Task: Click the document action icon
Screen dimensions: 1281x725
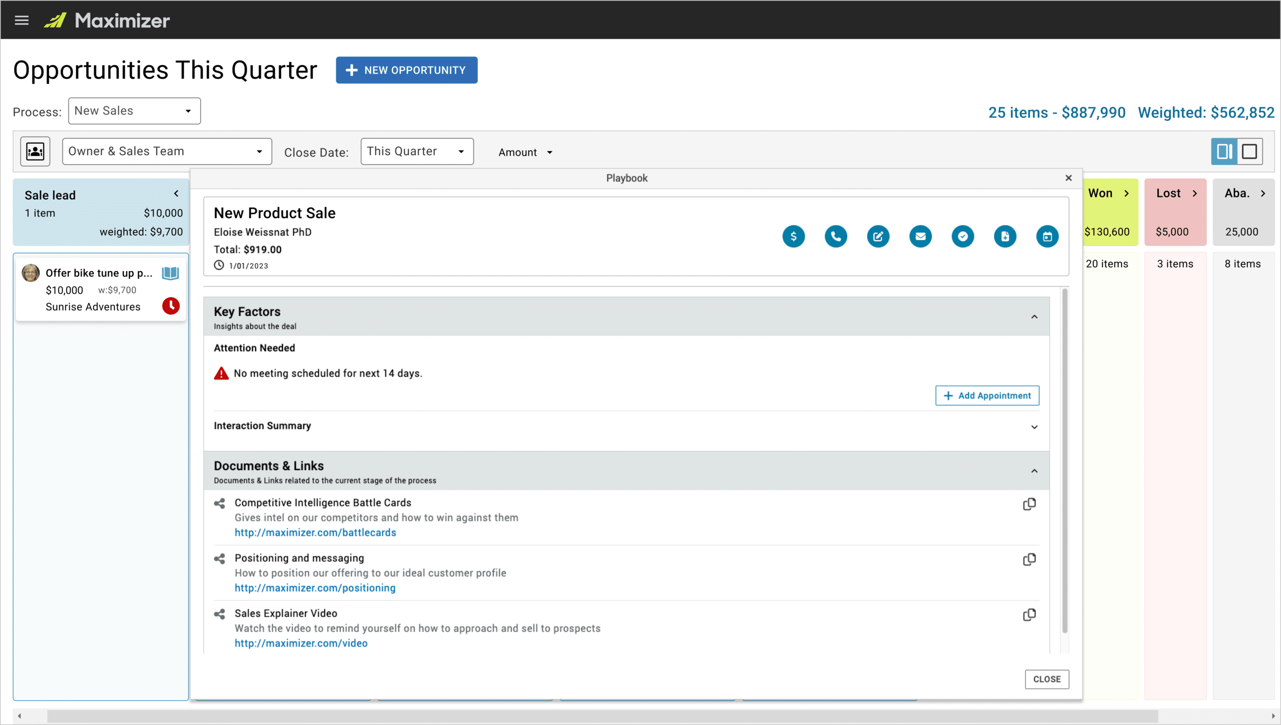Action: (1006, 235)
